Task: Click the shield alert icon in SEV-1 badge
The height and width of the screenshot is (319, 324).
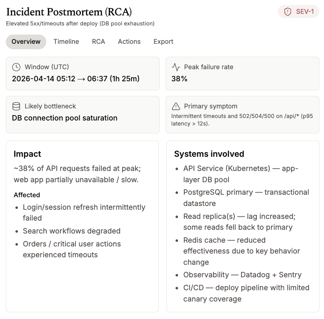Action: 288,12
